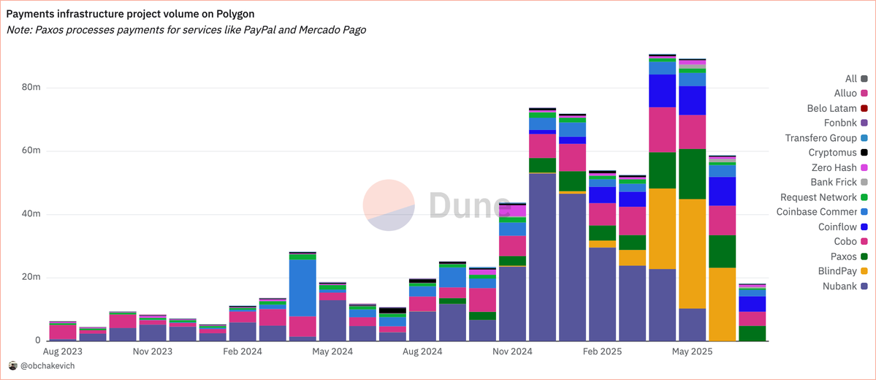Screen dimensions: 876x380
Task: Toggle the Fonbnk series in the legend
Action: [840, 123]
